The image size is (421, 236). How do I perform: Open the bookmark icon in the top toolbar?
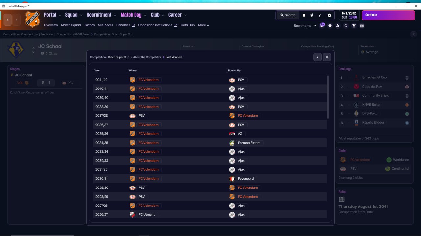[304, 15]
